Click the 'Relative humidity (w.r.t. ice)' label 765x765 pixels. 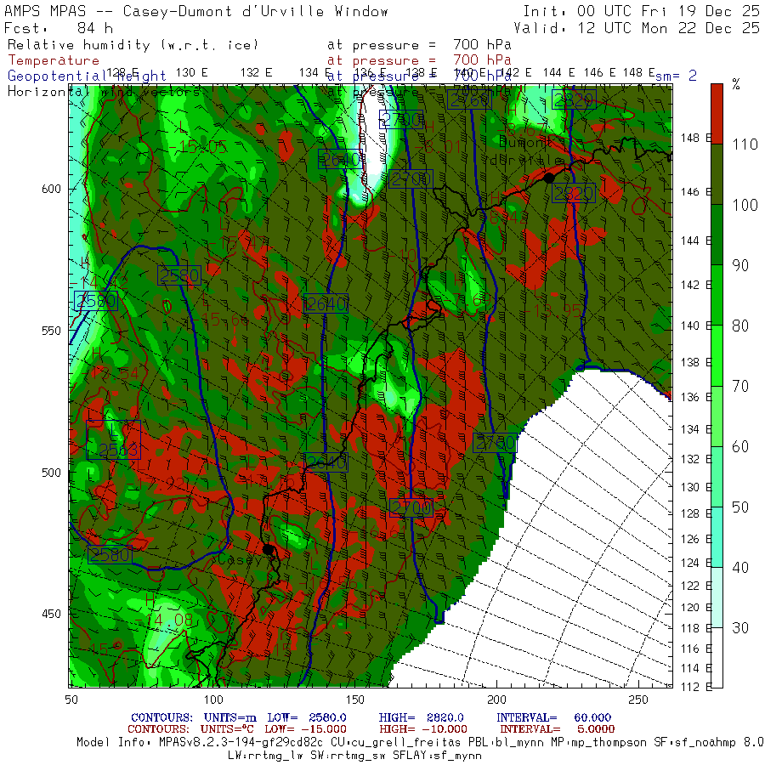[133, 45]
